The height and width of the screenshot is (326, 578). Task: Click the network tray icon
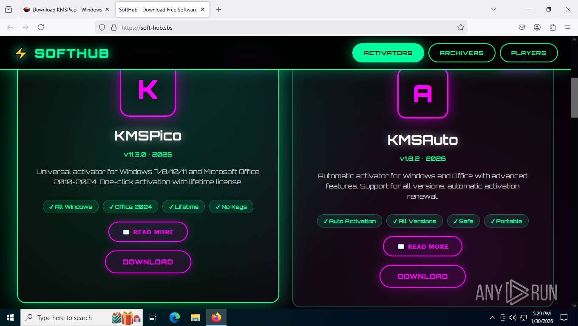coord(523,318)
